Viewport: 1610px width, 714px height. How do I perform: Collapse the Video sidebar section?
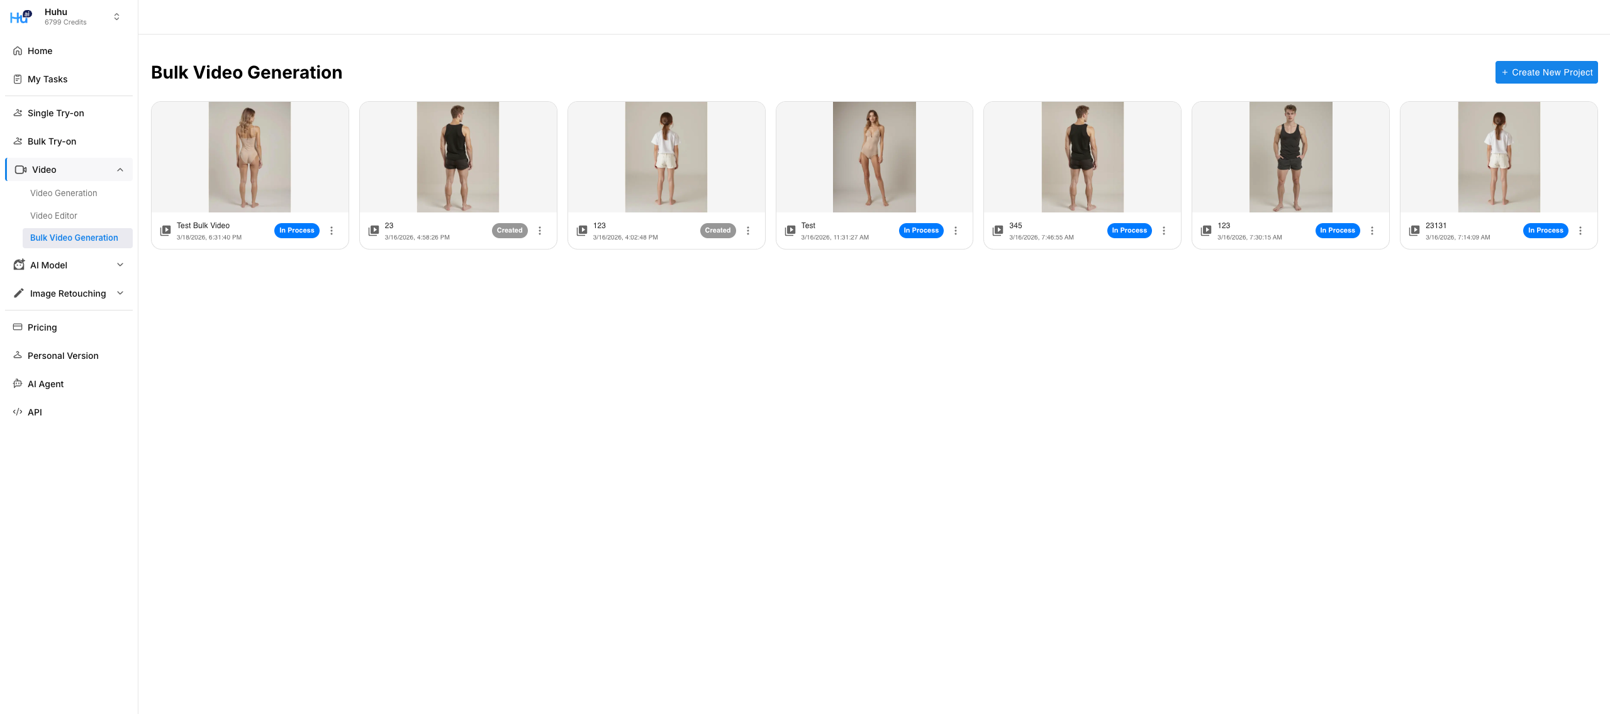coord(120,170)
